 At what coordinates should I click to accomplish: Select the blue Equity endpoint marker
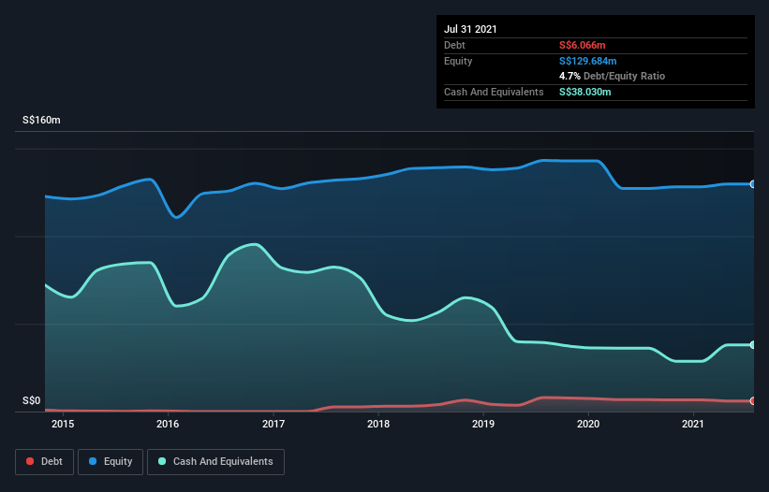753,184
